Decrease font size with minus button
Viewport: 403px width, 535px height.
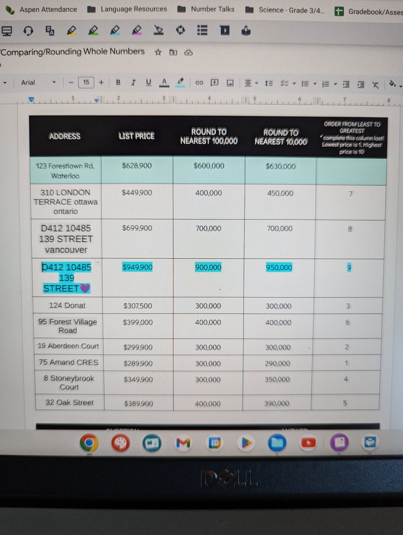click(x=71, y=82)
